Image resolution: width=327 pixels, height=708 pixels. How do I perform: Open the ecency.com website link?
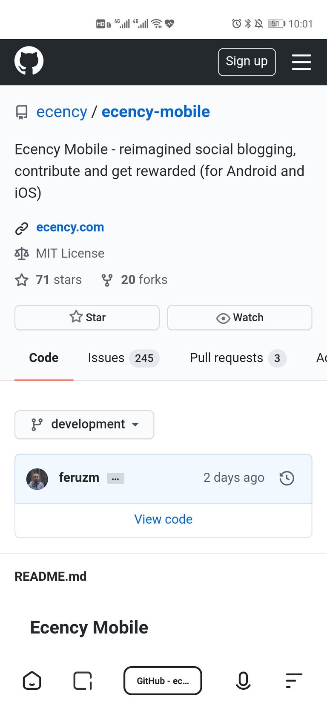[x=70, y=227]
